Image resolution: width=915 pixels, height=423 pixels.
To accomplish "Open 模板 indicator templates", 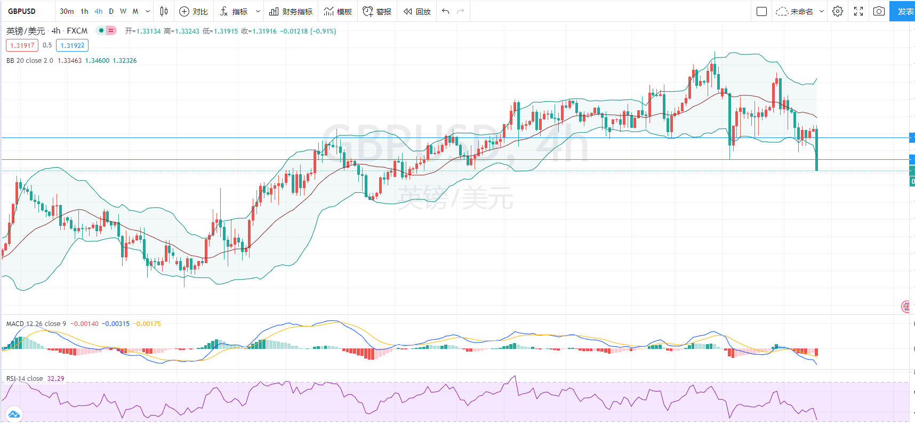I will point(338,11).
